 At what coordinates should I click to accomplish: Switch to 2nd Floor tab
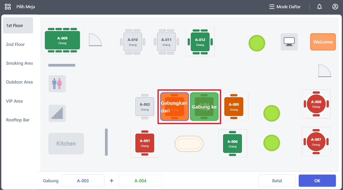click(15, 44)
